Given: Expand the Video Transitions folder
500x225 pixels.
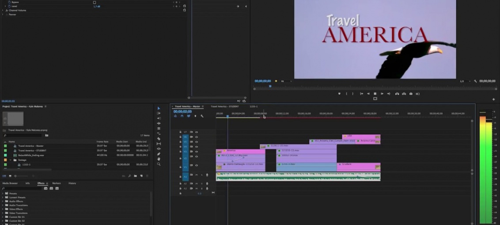Looking at the screenshot, I should [3, 213].
